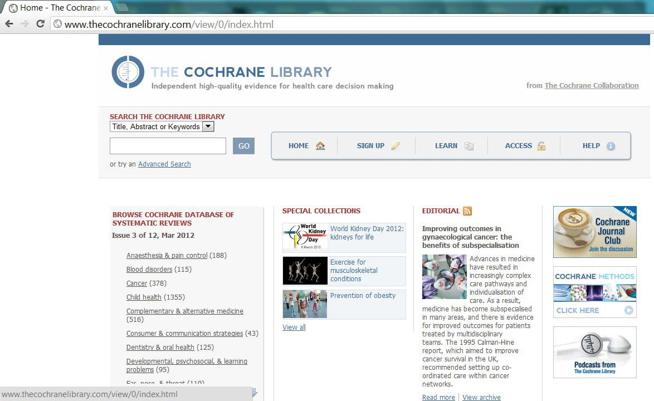This screenshot has height=401, width=654.
Task: Open Prevention of obesity collection link
Action: [x=363, y=296]
